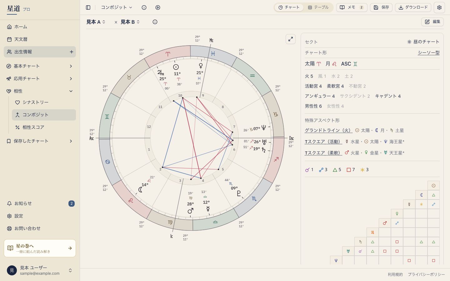Click the ダウンロード button
This screenshot has width=450, height=281.
[413, 7]
